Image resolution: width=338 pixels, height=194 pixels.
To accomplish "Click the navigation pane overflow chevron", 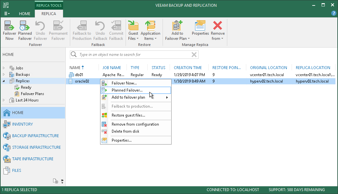I will (62, 181).
